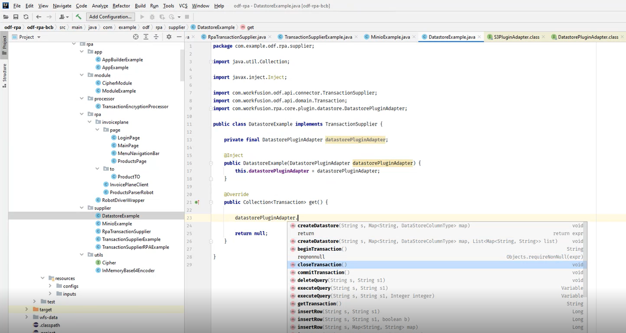Open the Refactor menu
Viewport: 626px width, 333px height.
point(121,6)
